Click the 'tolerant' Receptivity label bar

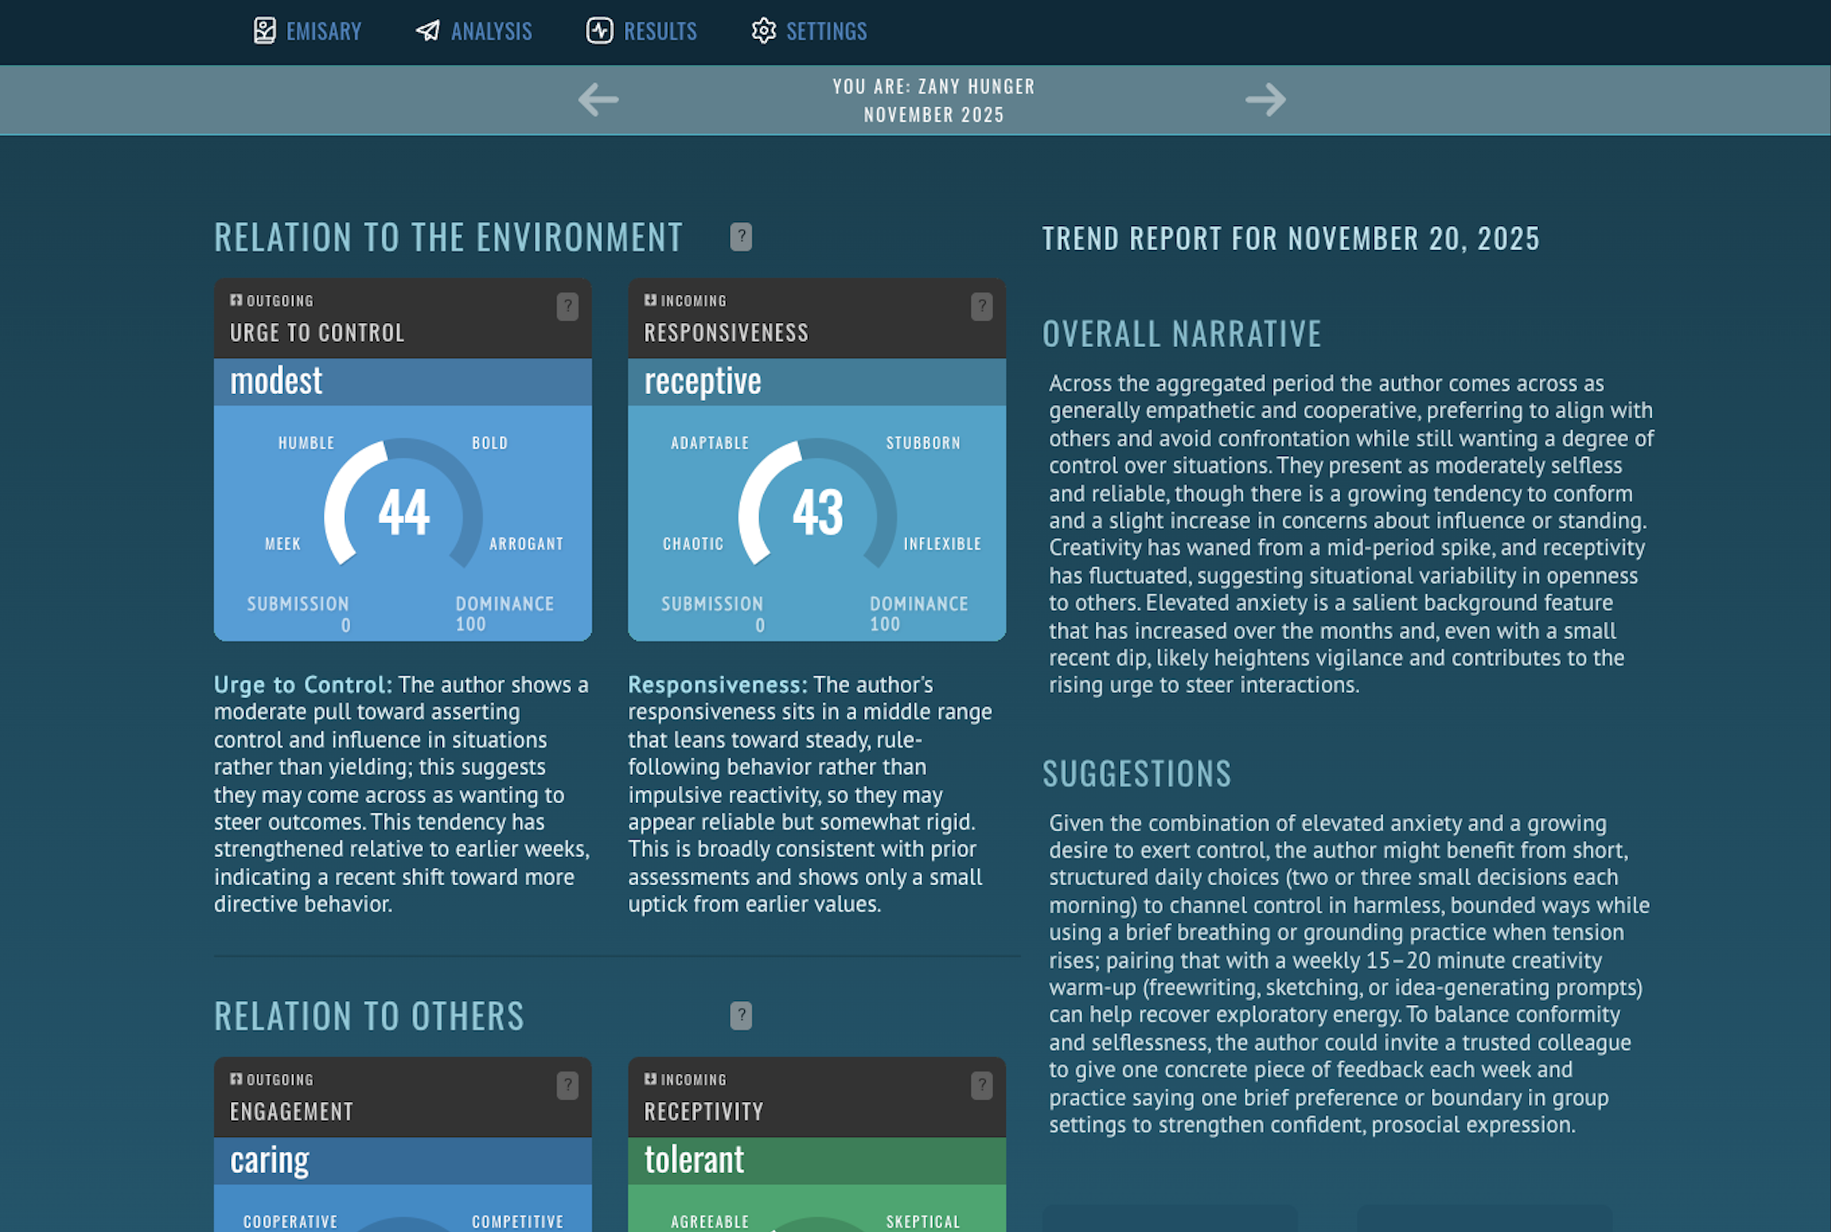click(816, 1160)
